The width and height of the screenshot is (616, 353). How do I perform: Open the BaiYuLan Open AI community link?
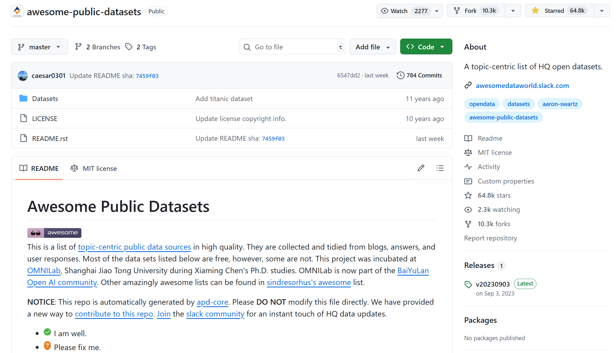coord(413,271)
